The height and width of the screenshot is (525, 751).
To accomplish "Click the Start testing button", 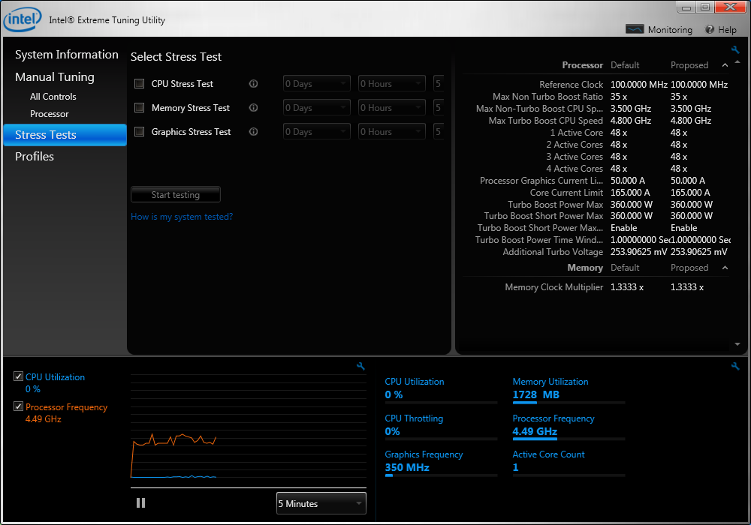I will [176, 194].
